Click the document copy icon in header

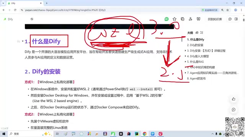point(182,19)
